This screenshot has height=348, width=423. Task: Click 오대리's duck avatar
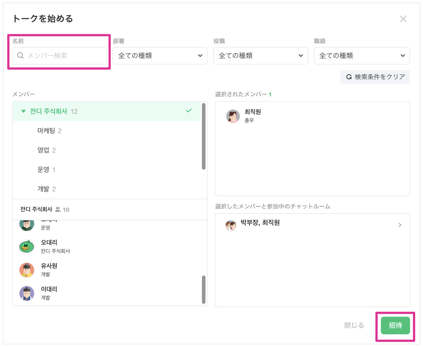[27, 247]
